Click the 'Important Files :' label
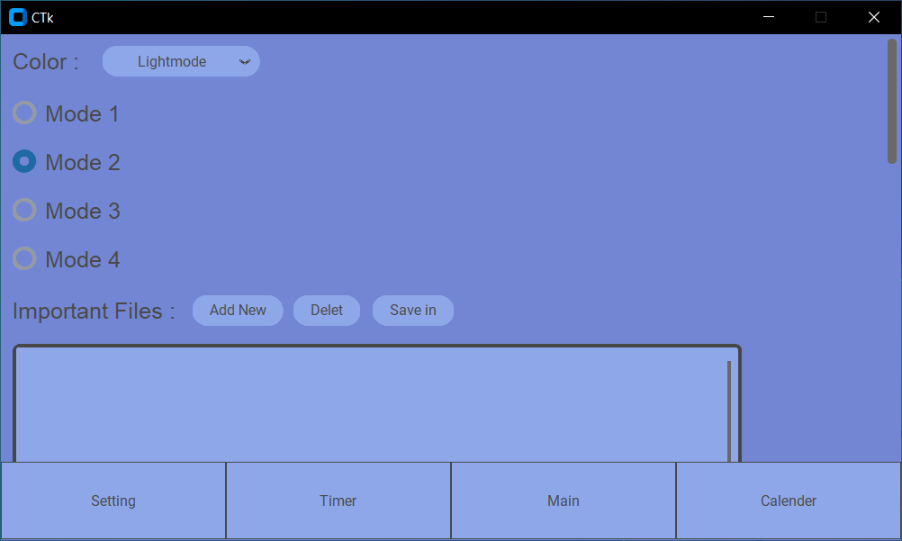The image size is (902, 541). (x=94, y=311)
